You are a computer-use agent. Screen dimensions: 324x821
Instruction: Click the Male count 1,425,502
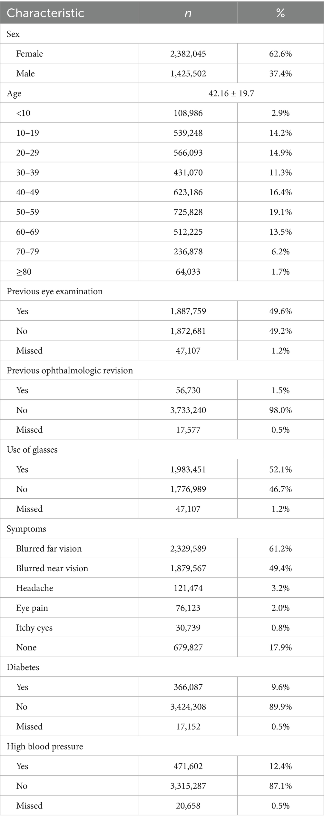click(x=188, y=73)
